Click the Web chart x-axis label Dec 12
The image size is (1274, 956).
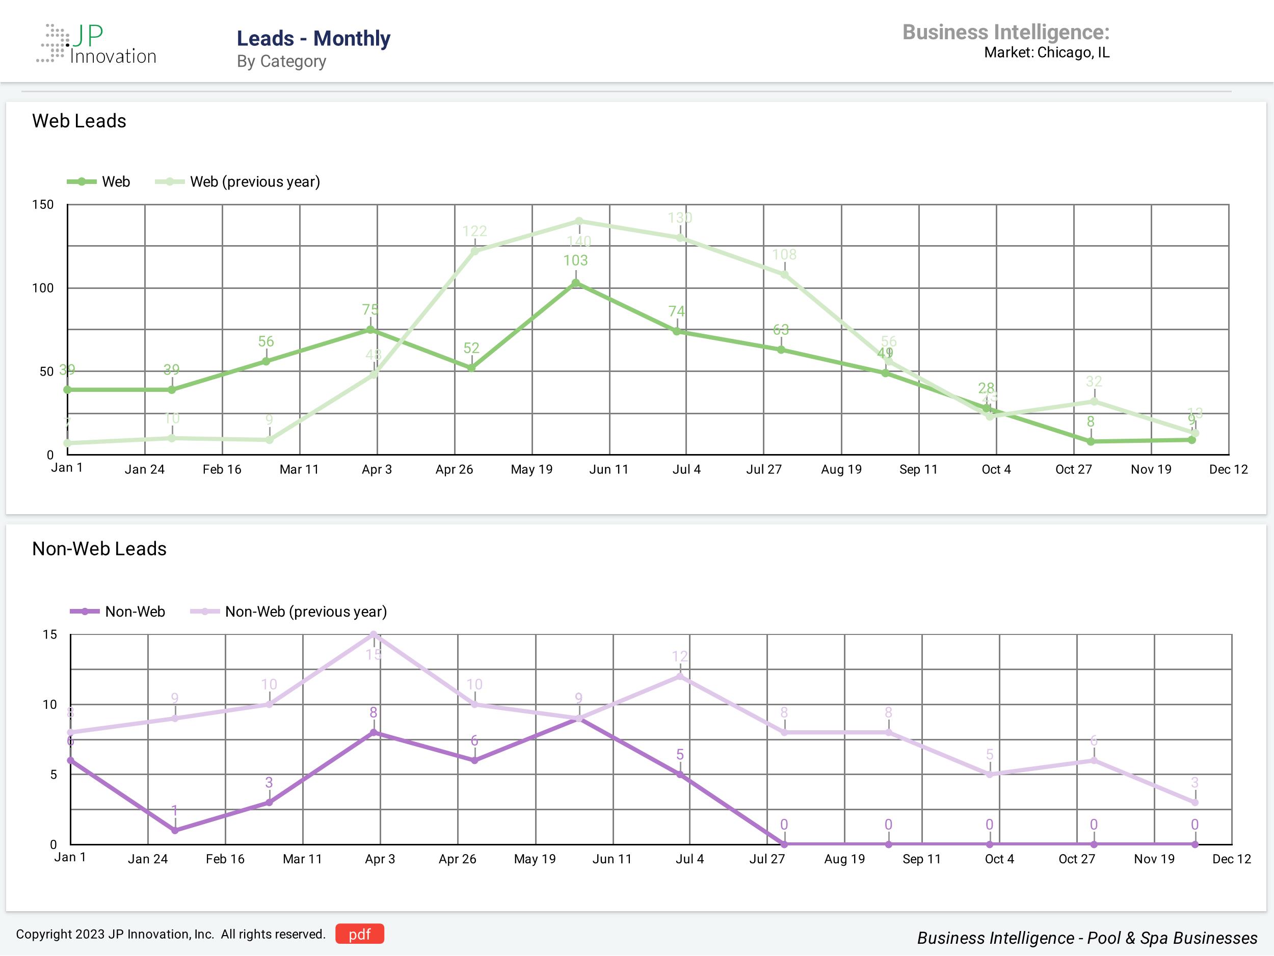coord(1229,469)
